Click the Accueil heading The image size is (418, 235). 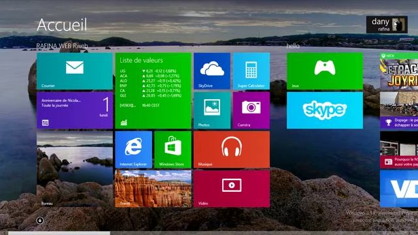pyautogui.click(x=62, y=25)
